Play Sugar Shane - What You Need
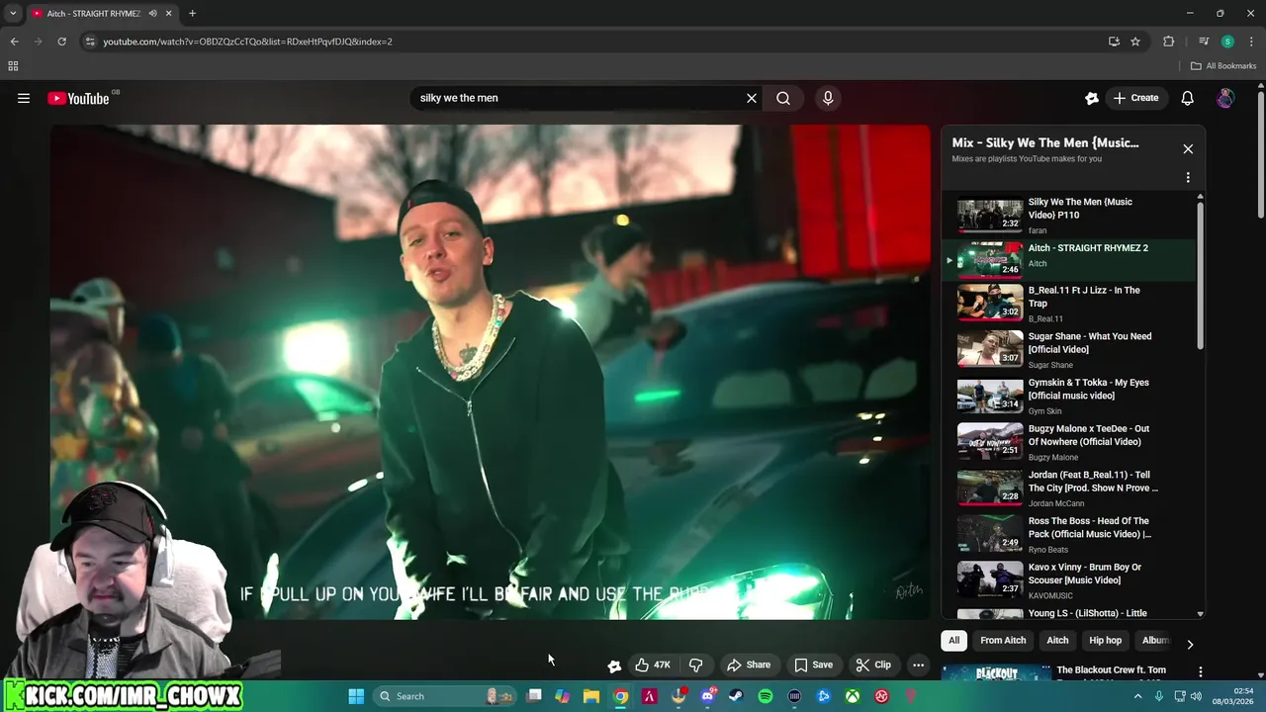 click(1068, 350)
